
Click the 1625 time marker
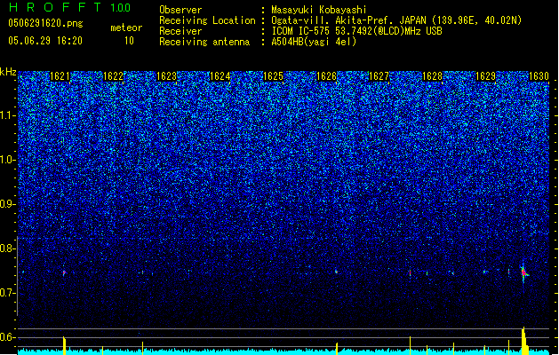tap(273, 76)
